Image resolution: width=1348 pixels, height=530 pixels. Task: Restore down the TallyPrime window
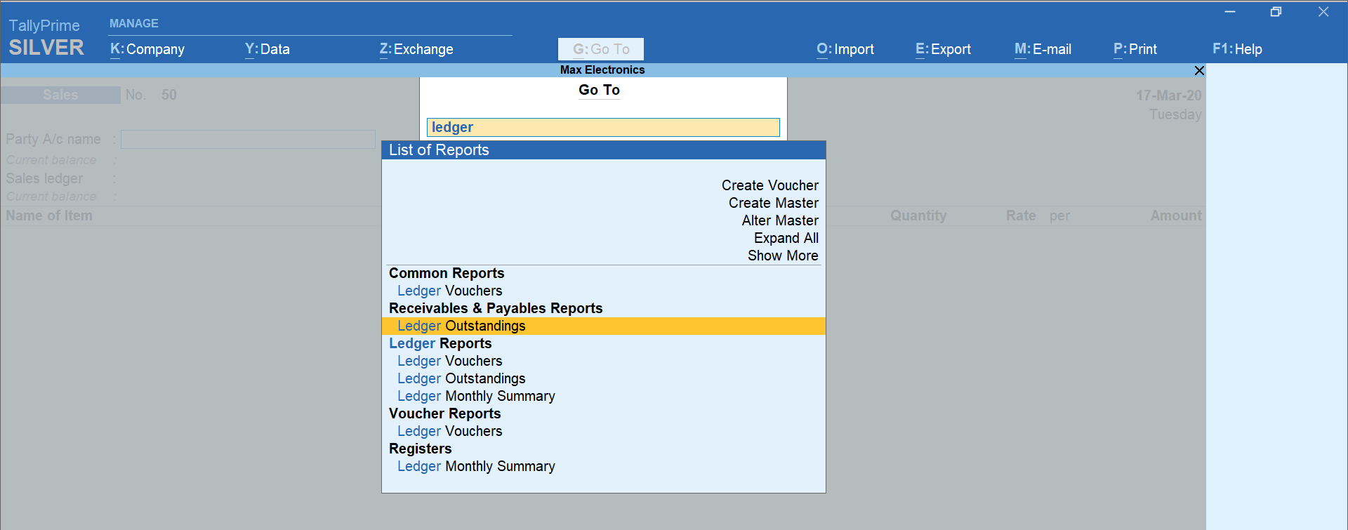1276,12
